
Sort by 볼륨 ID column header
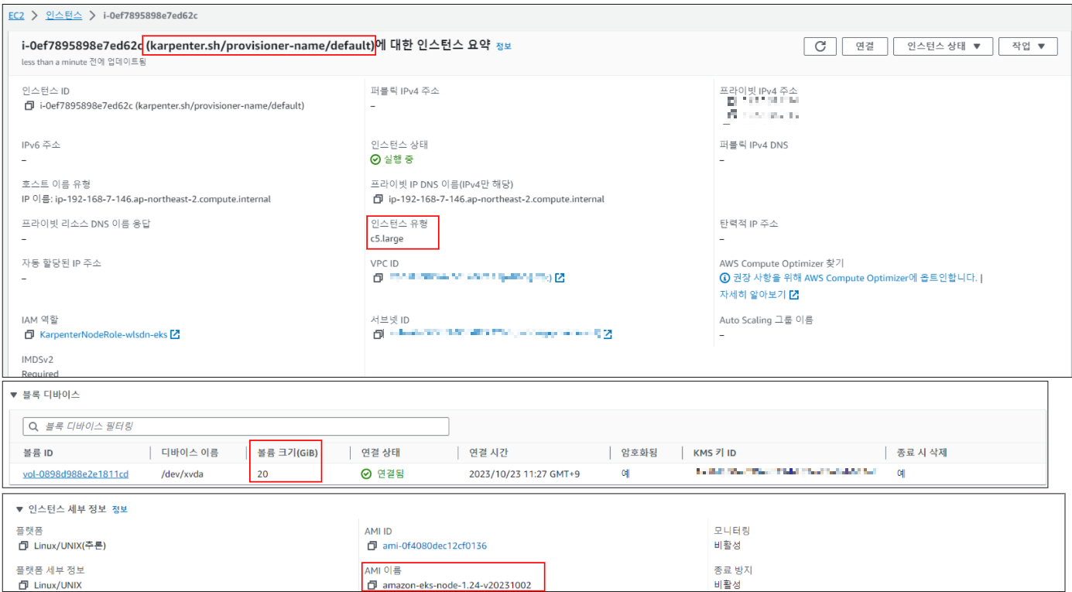click(x=38, y=453)
